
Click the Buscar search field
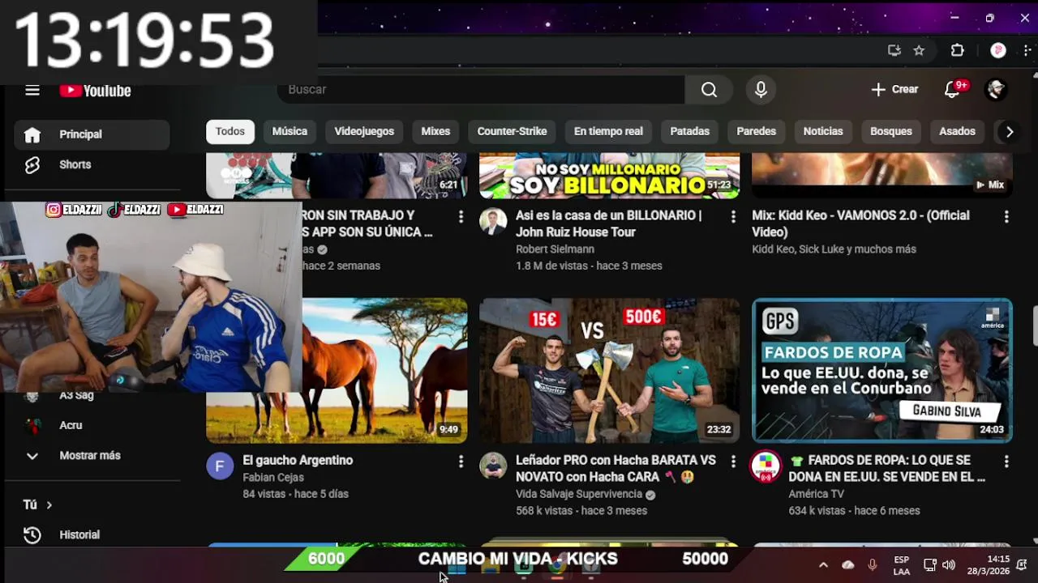point(482,90)
